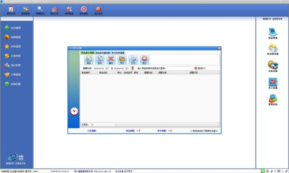
Task: Click the Export folder button in dialog
Action: point(122,60)
